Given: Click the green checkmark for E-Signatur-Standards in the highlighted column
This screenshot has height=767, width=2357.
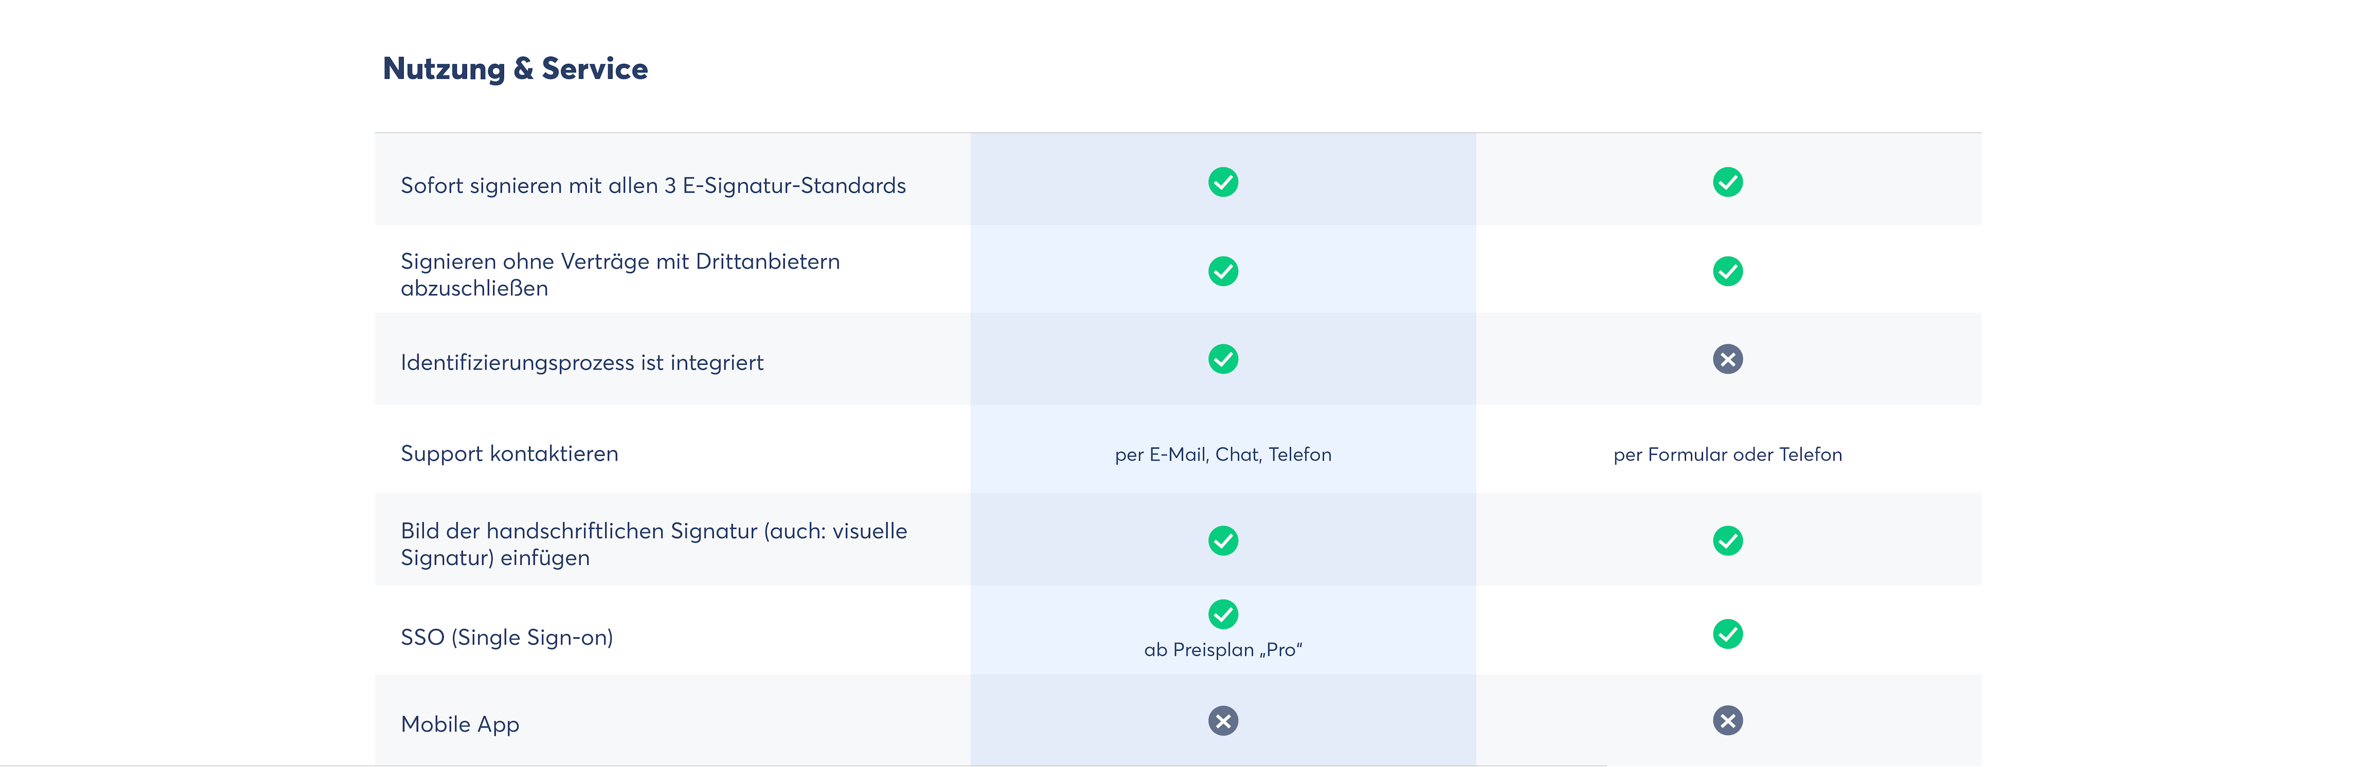Looking at the screenshot, I should point(1222,182).
